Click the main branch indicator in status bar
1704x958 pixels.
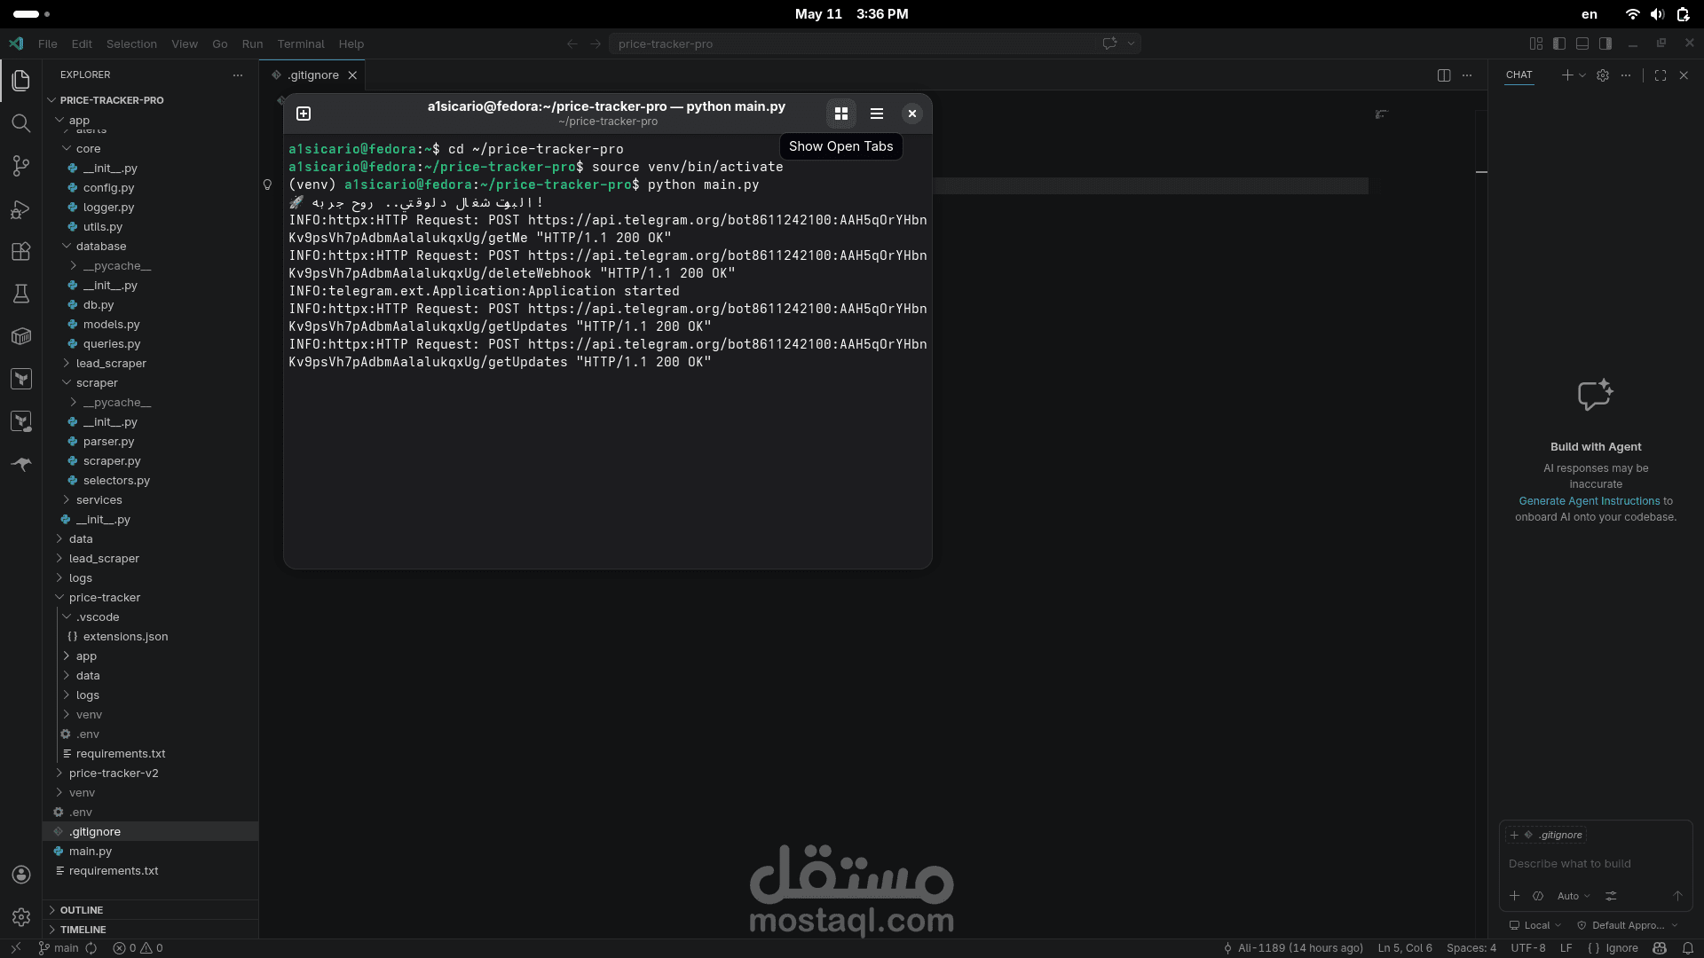(x=58, y=948)
